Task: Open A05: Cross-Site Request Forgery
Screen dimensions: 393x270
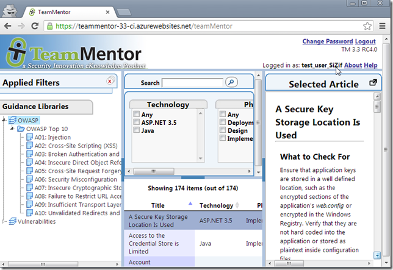Action: pyautogui.click(x=78, y=171)
